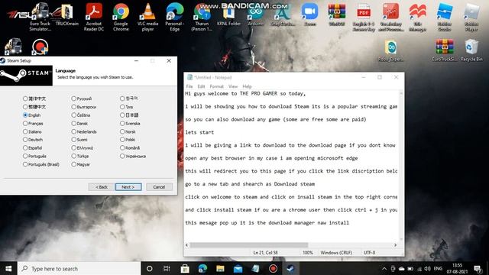Open the Help menu in Notepad
The height and width of the screenshot is (275, 489).
(247, 86)
